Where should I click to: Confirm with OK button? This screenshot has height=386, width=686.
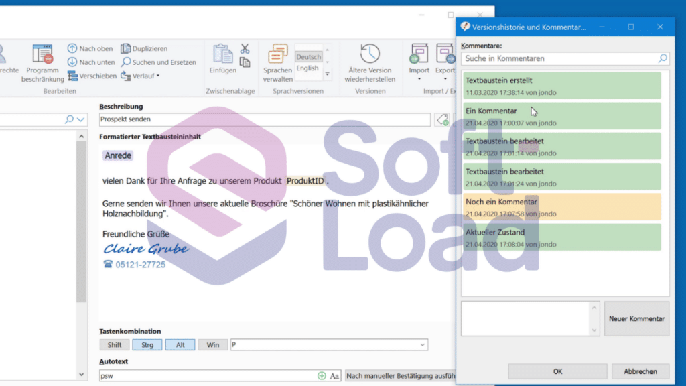tap(557, 371)
